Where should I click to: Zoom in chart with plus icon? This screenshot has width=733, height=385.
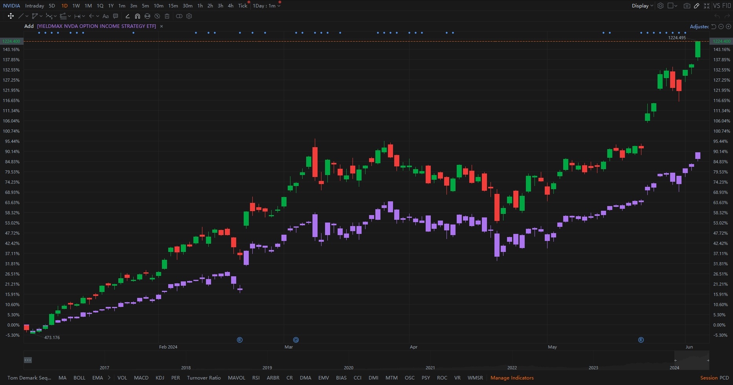tap(728, 26)
